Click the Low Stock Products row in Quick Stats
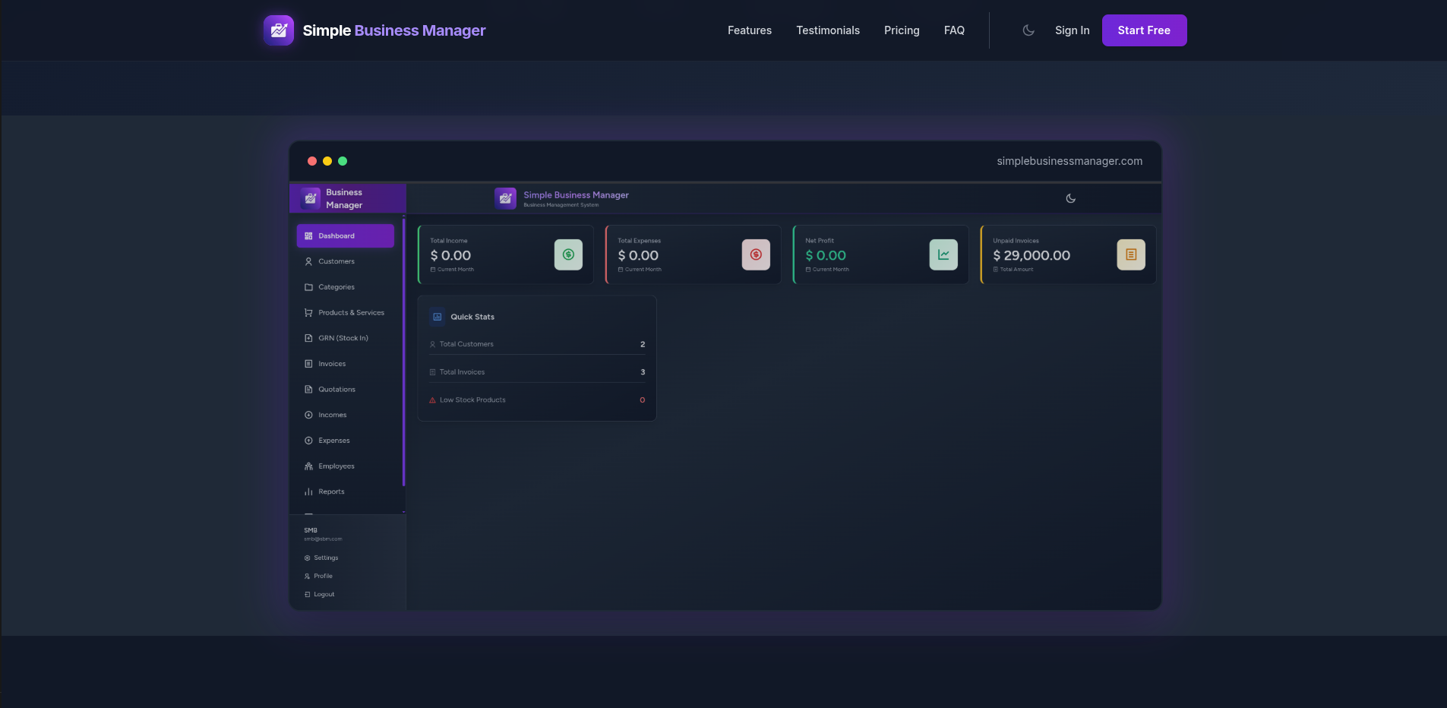 coord(536,400)
